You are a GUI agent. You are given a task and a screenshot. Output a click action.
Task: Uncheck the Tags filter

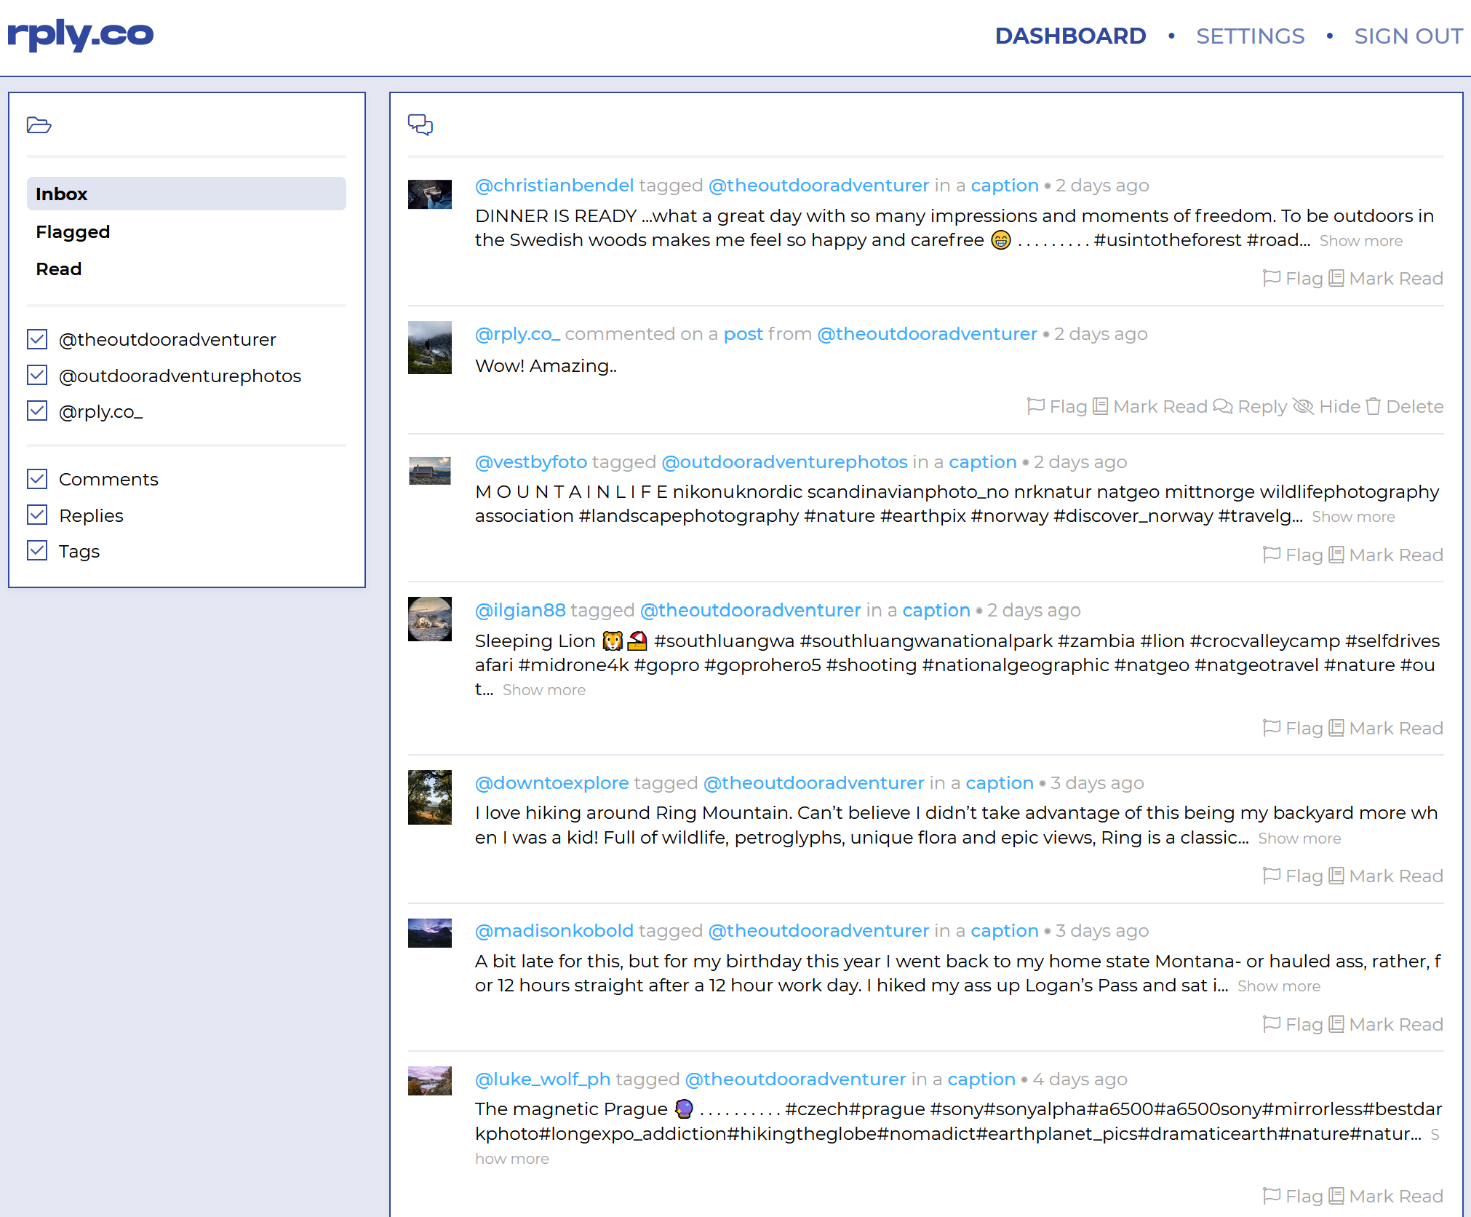[x=37, y=551]
